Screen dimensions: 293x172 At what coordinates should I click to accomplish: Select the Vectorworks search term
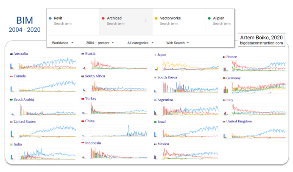pos(179,22)
